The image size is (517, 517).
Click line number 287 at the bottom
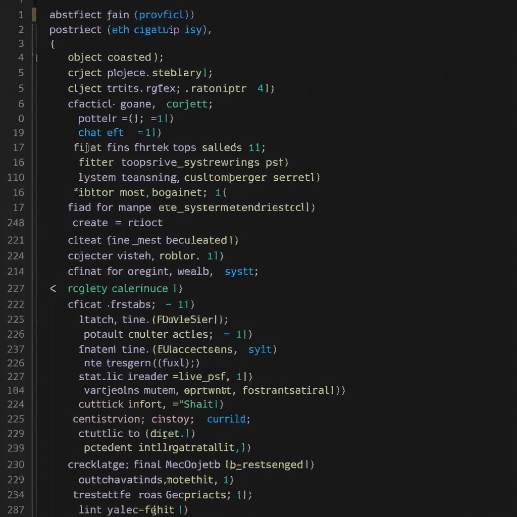click(x=16, y=510)
